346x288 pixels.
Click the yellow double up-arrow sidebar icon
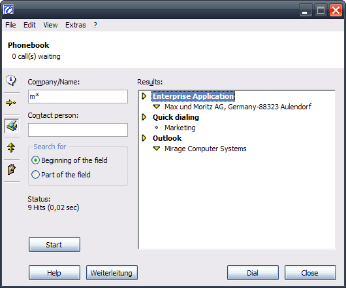coord(11,148)
